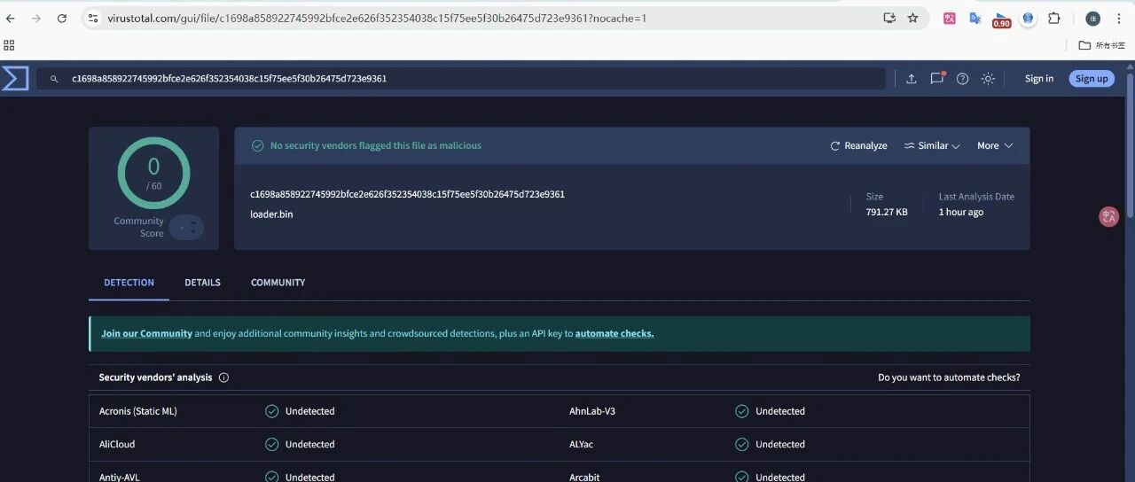Click the '1 hour ago' analysis date

tap(961, 213)
